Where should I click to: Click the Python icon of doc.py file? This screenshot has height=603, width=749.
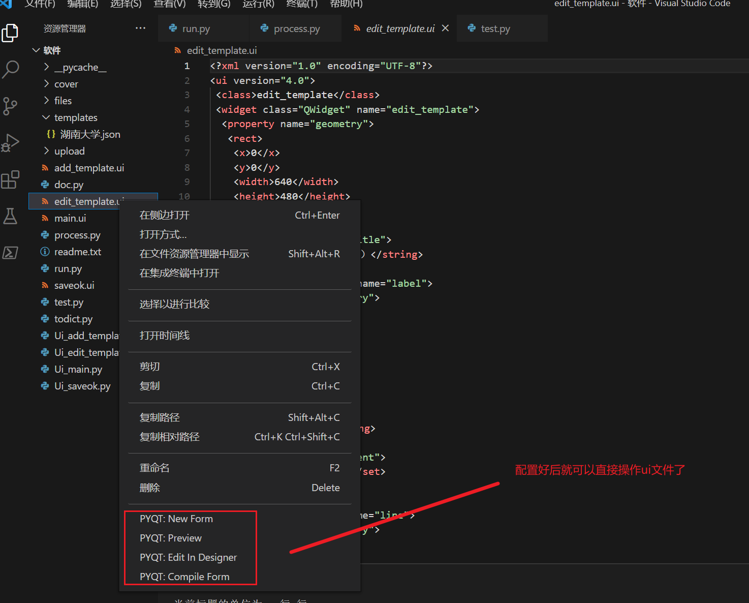click(45, 185)
